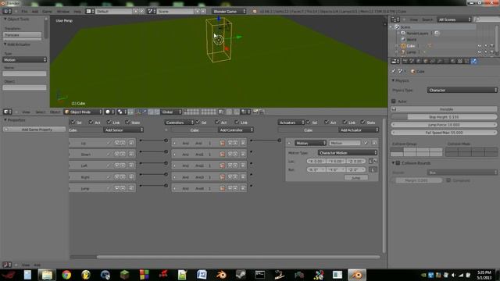The image size is (500, 281).
Task: Open the Add Actuator Type Motion dropdown
Action: point(24,59)
